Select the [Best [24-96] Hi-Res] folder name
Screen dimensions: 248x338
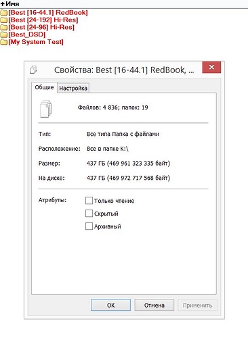tap(41, 27)
